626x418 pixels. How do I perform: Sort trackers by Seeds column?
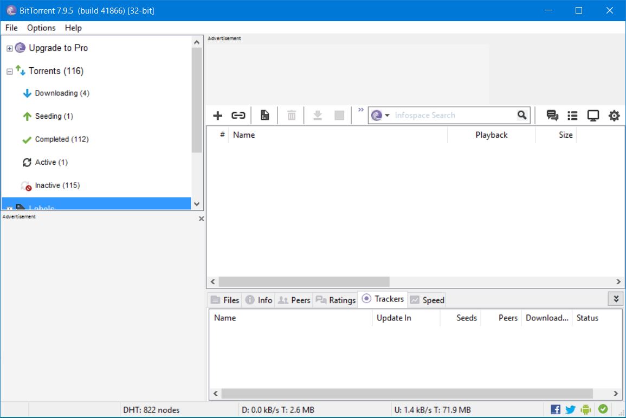tap(461, 318)
